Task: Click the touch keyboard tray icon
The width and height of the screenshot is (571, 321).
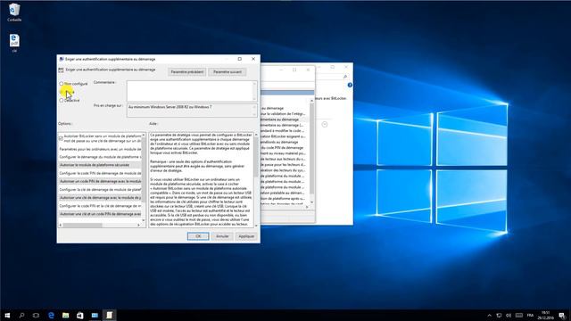Action: coord(519,315)
